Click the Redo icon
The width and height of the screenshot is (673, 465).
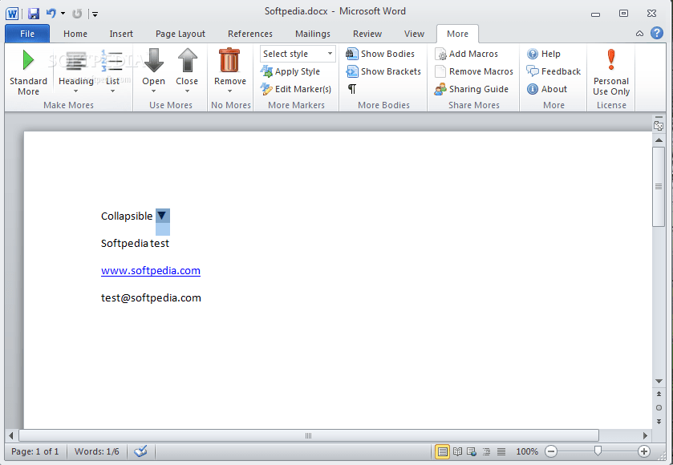tap(77, 14)
